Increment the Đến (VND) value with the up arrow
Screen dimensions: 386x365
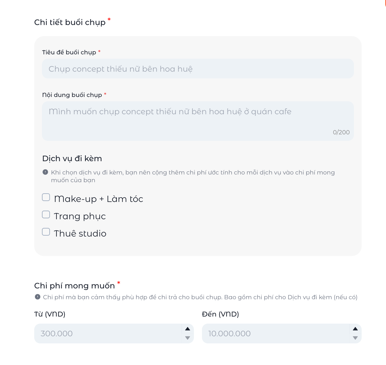355,329
